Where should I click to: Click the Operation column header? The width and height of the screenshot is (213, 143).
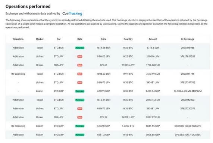[18, 39]
